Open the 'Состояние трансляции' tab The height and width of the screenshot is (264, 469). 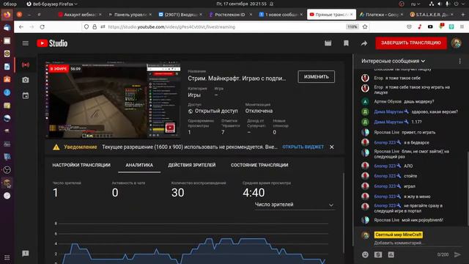[259, 165]
